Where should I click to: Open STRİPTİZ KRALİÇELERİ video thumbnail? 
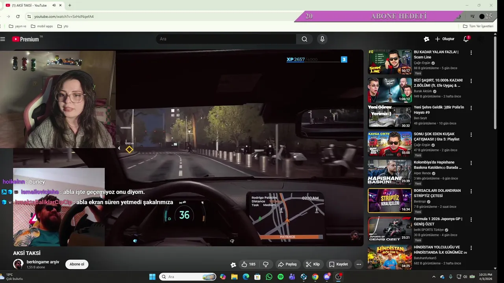(x=390, y=200)
